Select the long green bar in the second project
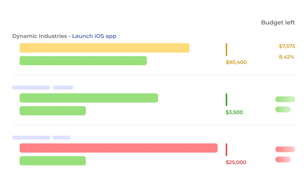 pyautogui.click(x=89, y=98)
